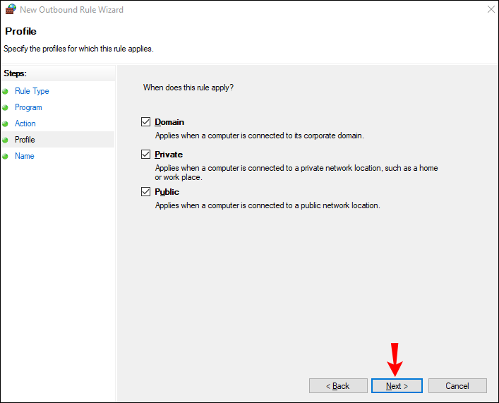The image size is (499, 403).
Task: Cancel the outbound rule wizard
Action: click(457, 386)
